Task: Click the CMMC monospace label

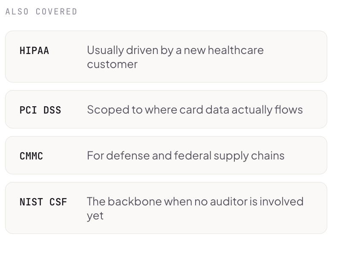Action: (31, 156)
